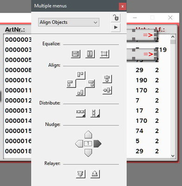Viewport: 182px width, 186px height.
Task: Open the Align Objects dropdown
Action: click(69, 22)
